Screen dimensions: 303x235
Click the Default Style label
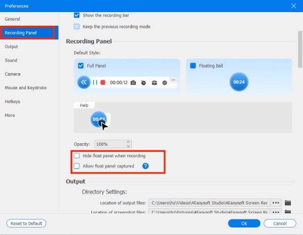click(87, 53)
